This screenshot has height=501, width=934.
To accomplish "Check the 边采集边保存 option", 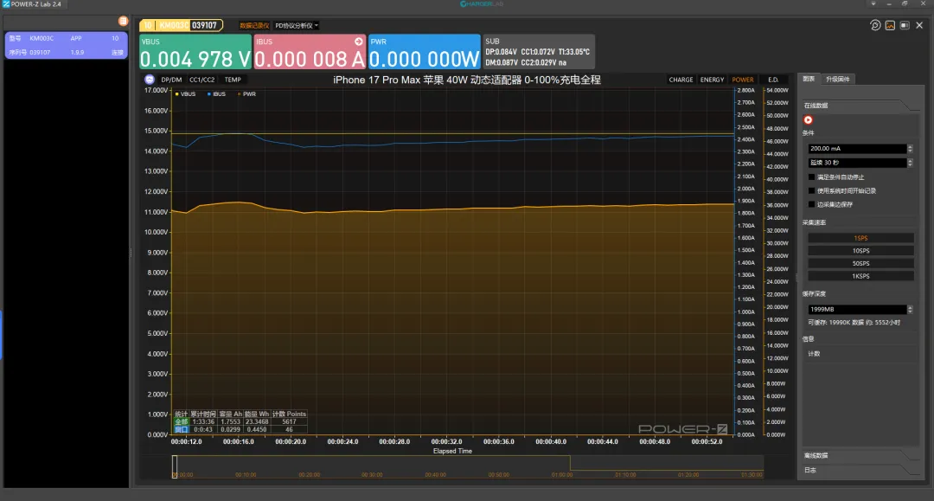I will [x=811, y=204].
